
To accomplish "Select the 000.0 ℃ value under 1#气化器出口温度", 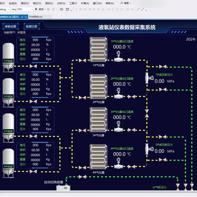I will pos(122,47).
